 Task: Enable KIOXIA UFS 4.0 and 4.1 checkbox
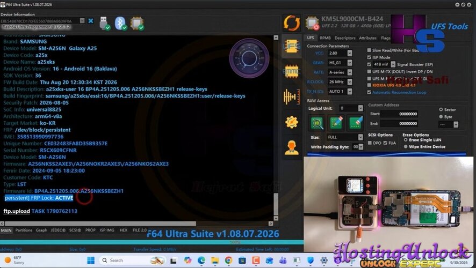(369, 85)
